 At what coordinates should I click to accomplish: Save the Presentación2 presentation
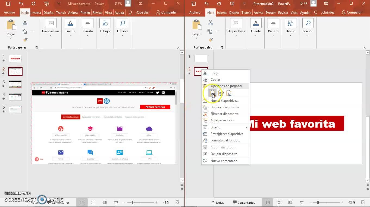[194, 4]
